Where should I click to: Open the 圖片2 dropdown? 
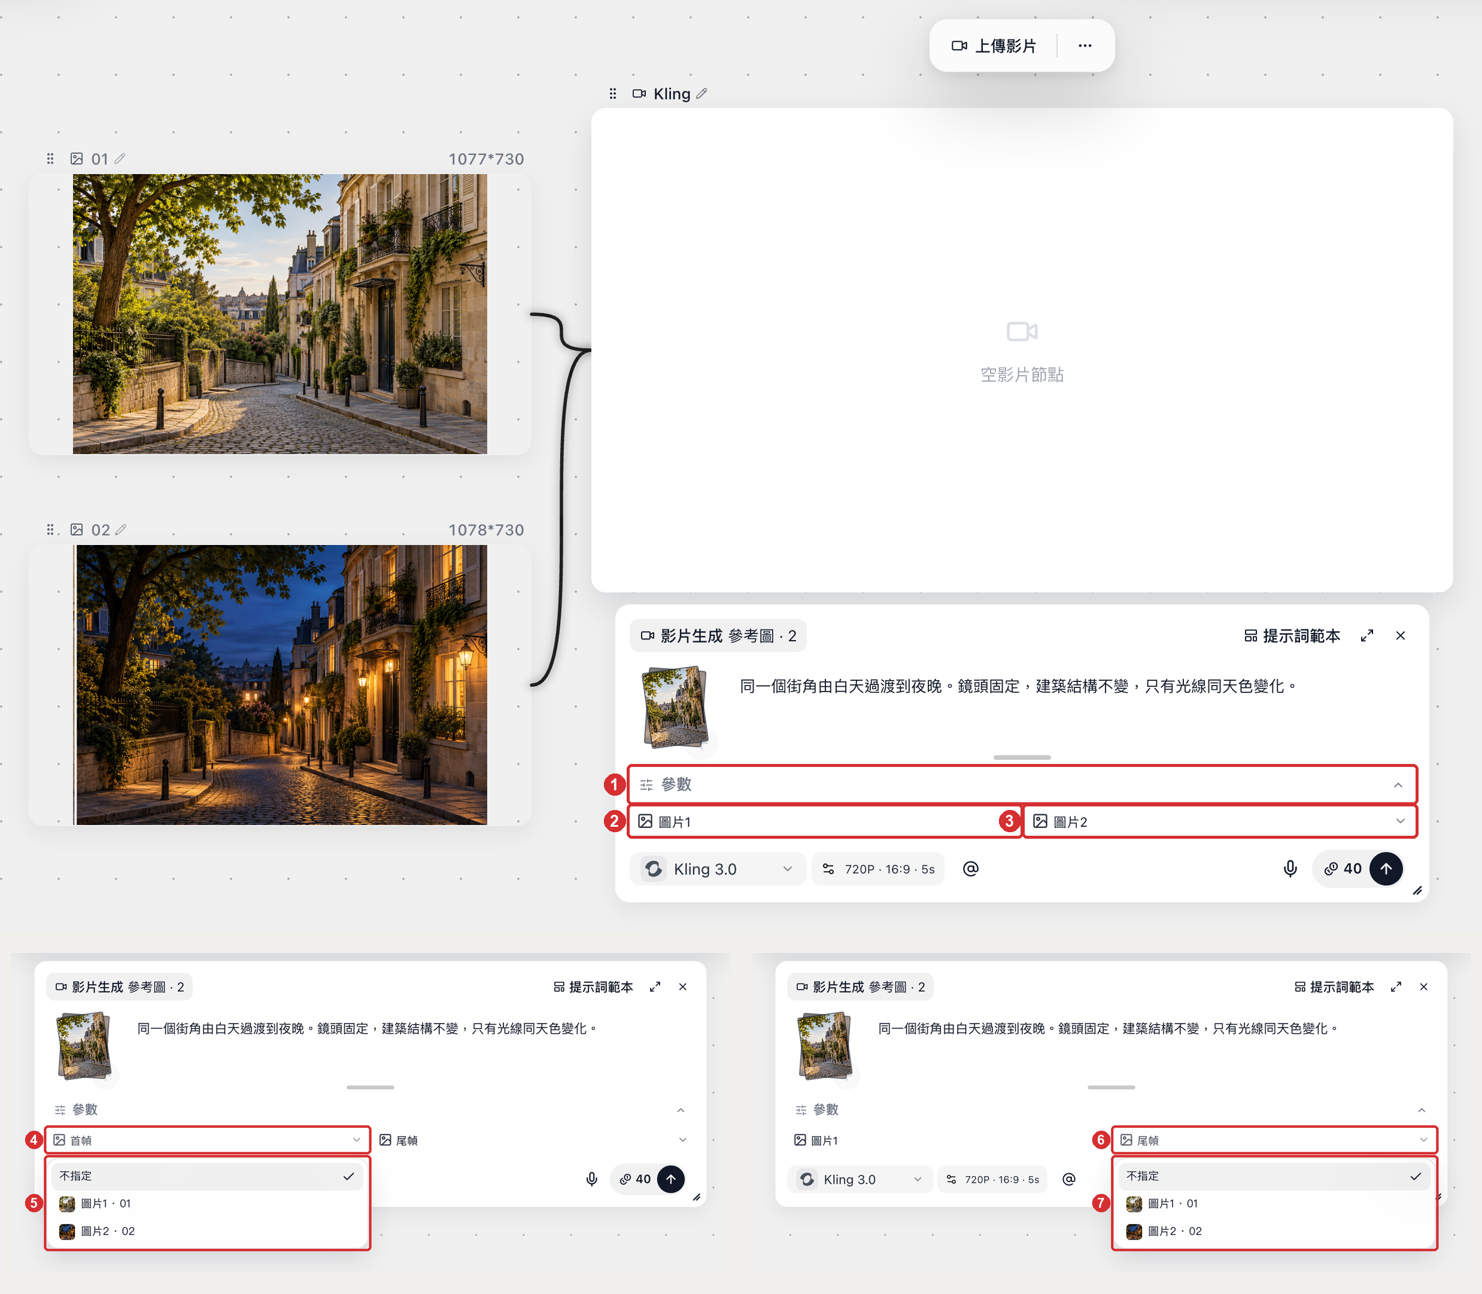tap(1219, 822)
